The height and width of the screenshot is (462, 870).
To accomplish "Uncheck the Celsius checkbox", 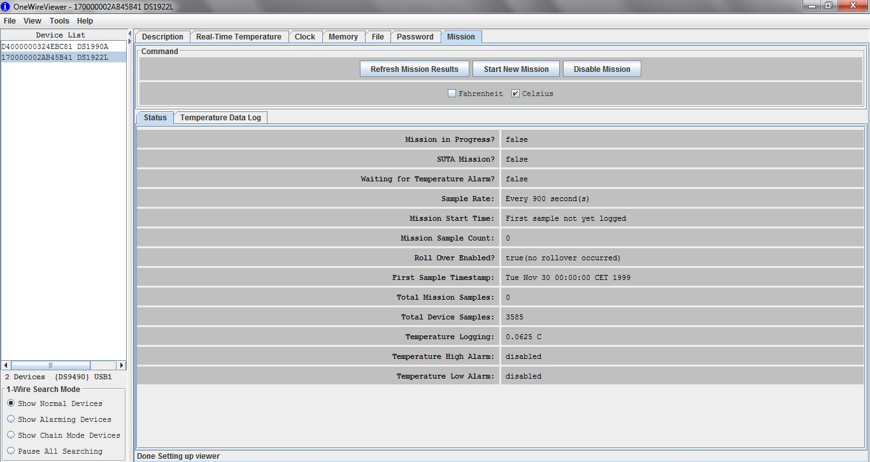I will (516, 94).
